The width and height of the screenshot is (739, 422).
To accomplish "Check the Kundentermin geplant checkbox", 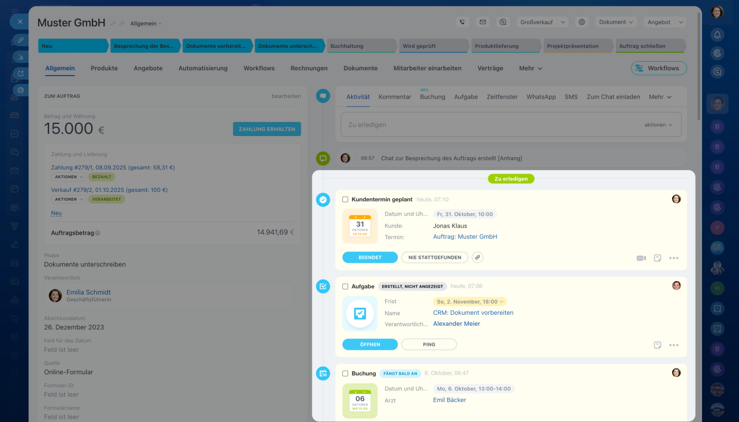I will 345,199.
